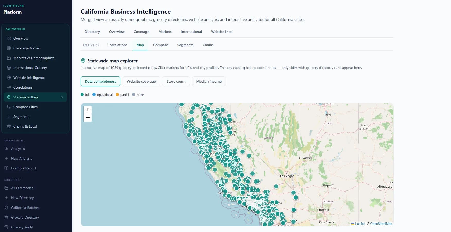This screenshot has width=451, height=232.
Task: Select the Map analytics sub-tab
Action: point(140,45)
